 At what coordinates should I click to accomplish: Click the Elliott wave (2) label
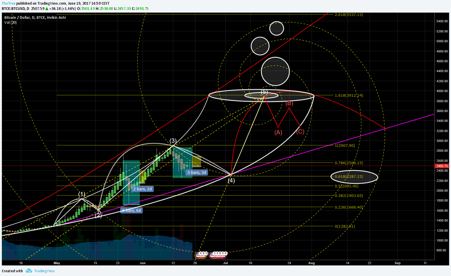click(98, 215)
